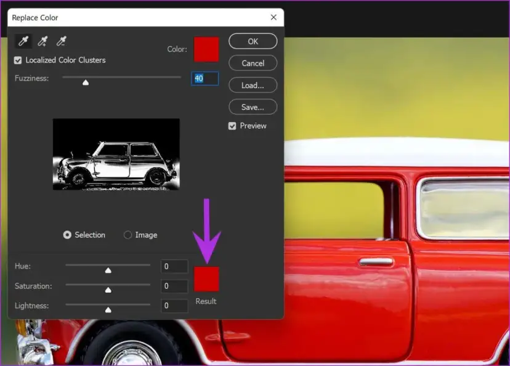Edit the Saturation value field
The height and width of the screenshot is (366, 510).
point(174,286)
